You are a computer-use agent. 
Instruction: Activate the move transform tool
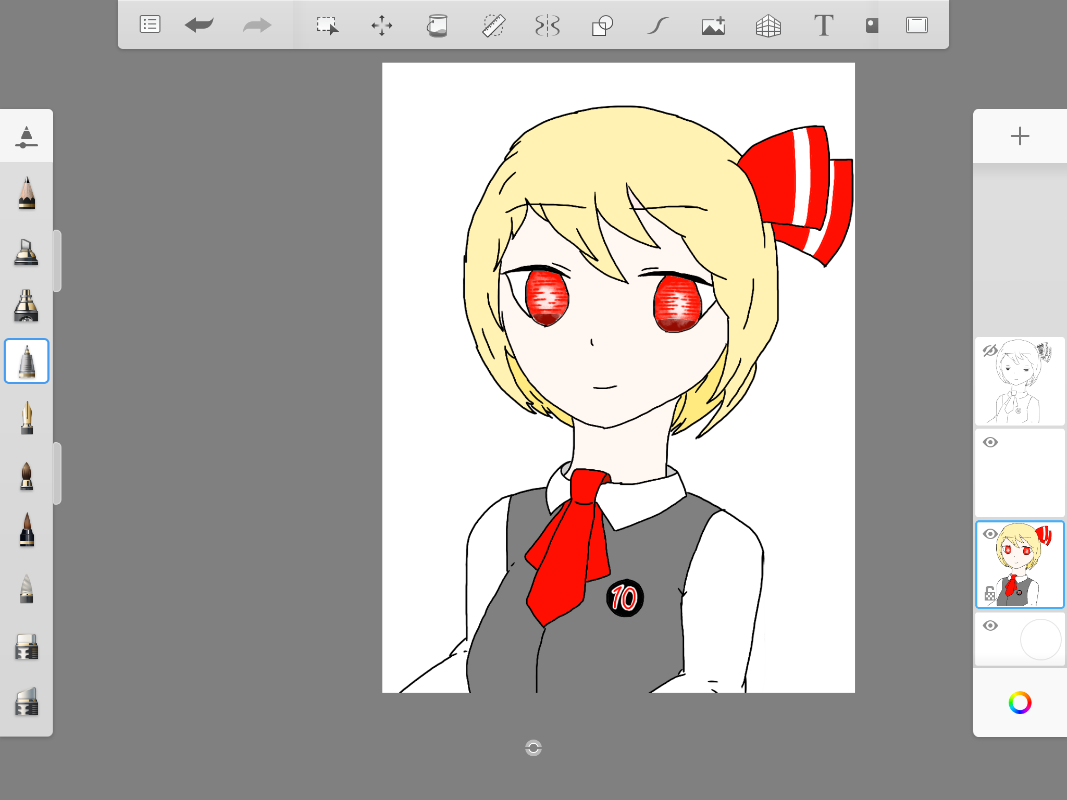[382, 25]
